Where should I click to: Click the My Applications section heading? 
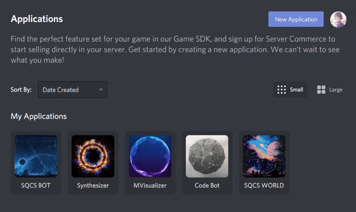click(38, 117)
